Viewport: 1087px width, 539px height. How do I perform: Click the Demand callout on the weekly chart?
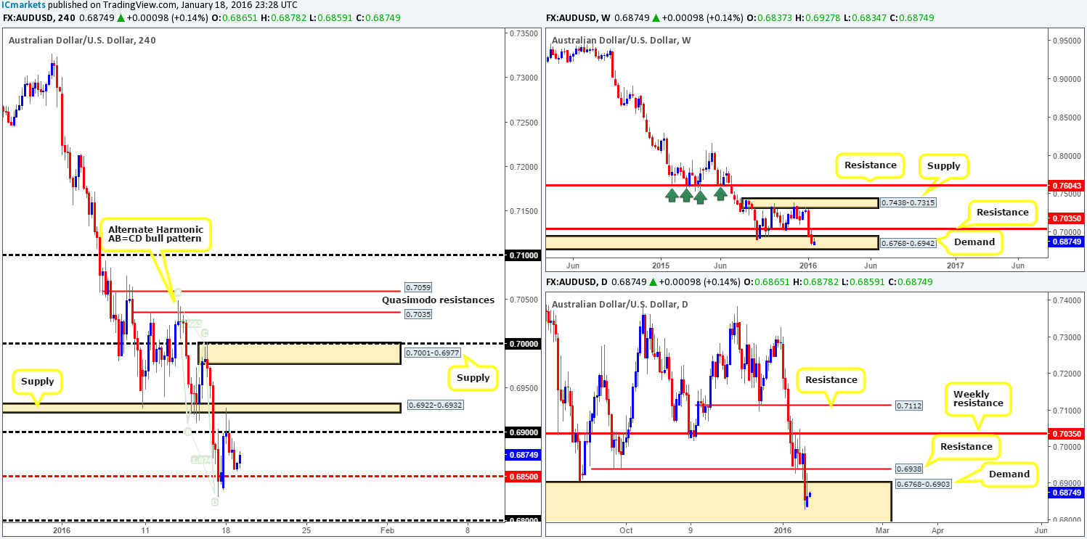pyautogui.click(x=975, y=244)
